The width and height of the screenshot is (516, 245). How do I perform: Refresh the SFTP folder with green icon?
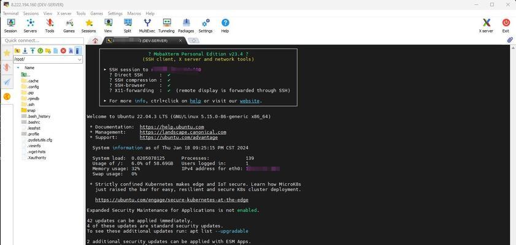(40, 51)
